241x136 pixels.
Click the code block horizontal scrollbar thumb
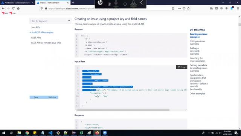(123, 110)
